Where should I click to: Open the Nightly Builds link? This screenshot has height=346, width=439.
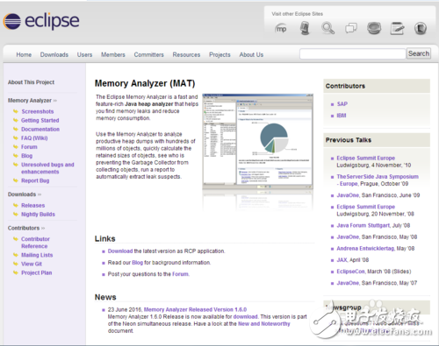[38, 215]
